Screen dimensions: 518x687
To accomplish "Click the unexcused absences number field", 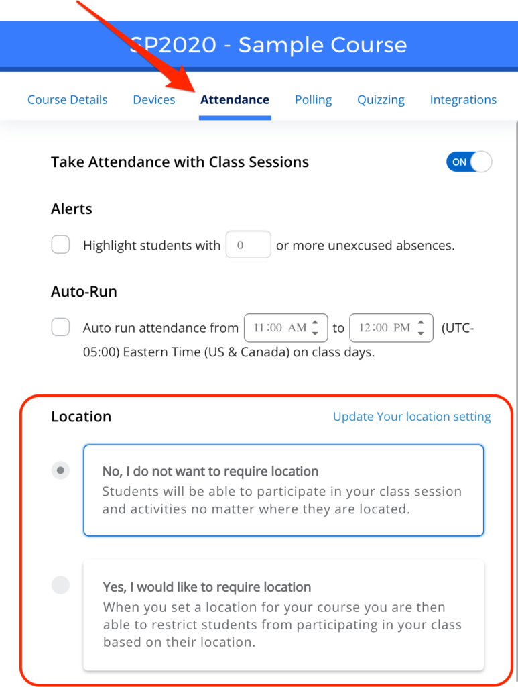I will (x=248, y=246).
